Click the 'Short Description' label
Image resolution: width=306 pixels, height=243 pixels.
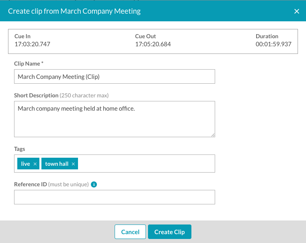36,95
